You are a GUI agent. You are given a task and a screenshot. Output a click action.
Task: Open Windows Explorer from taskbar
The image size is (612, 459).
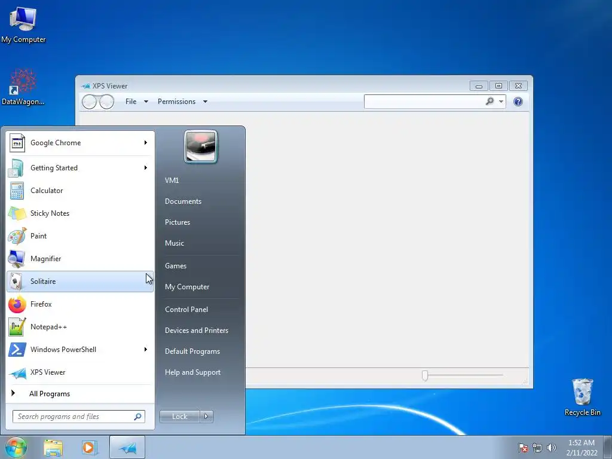click(x=53, y=447)
